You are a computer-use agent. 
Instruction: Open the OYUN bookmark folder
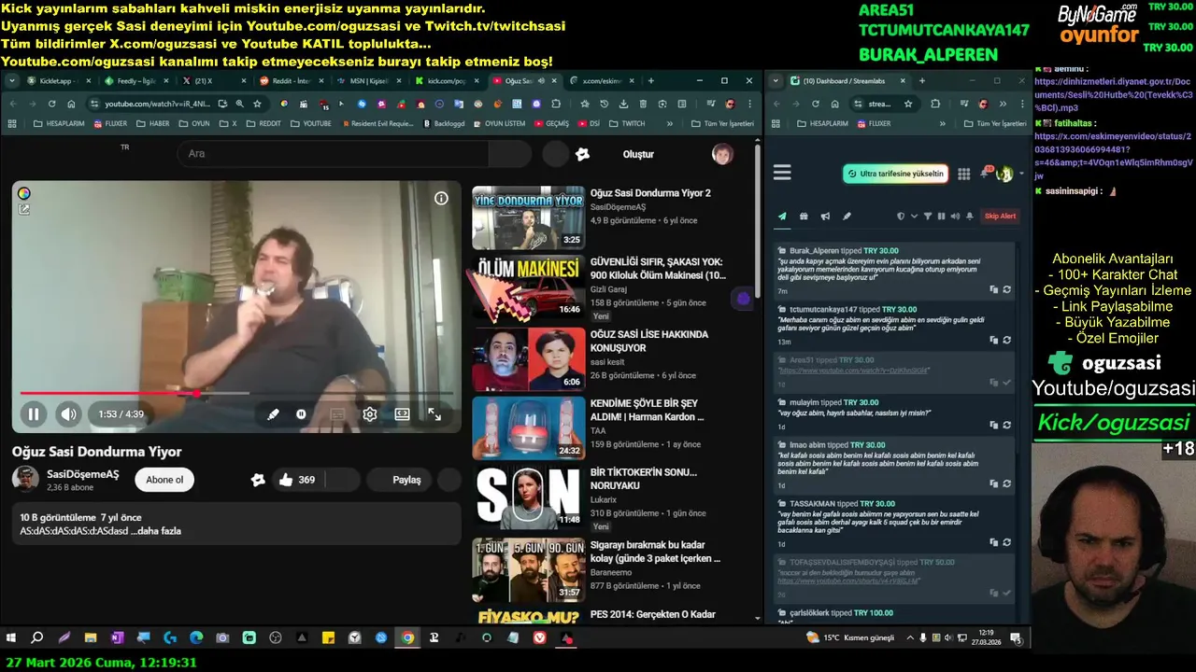coord(193,123)
